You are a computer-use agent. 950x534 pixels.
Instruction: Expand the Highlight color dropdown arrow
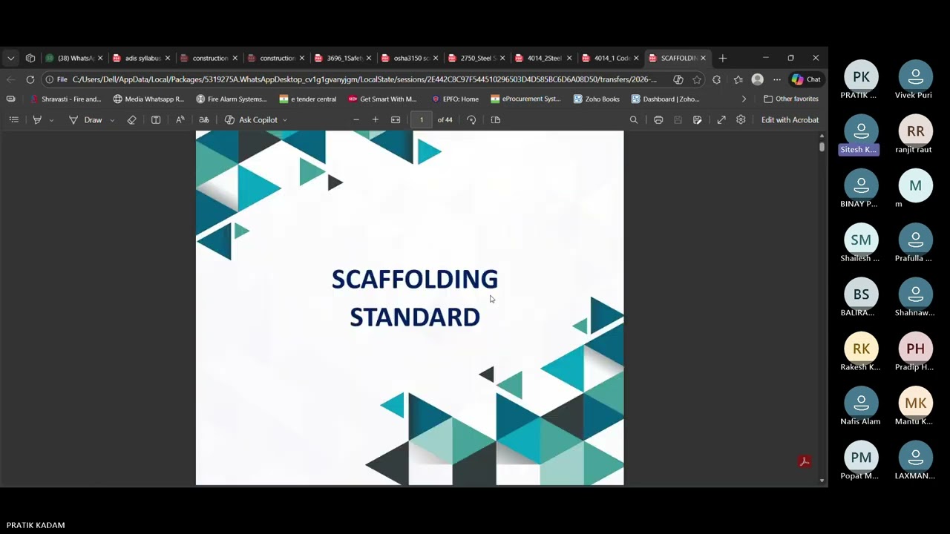[x=51, y=120]
